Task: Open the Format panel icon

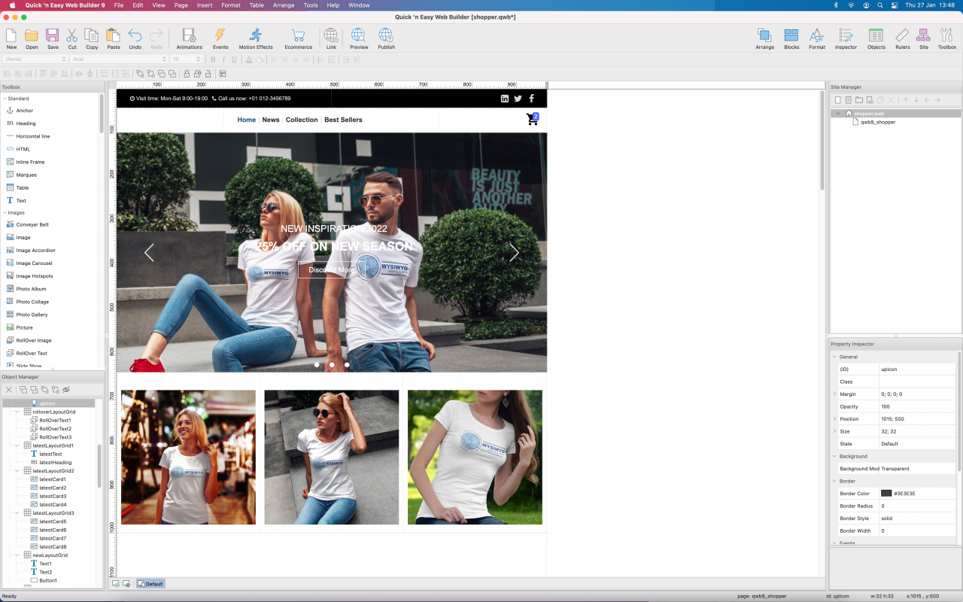Action: coord(817,39)
